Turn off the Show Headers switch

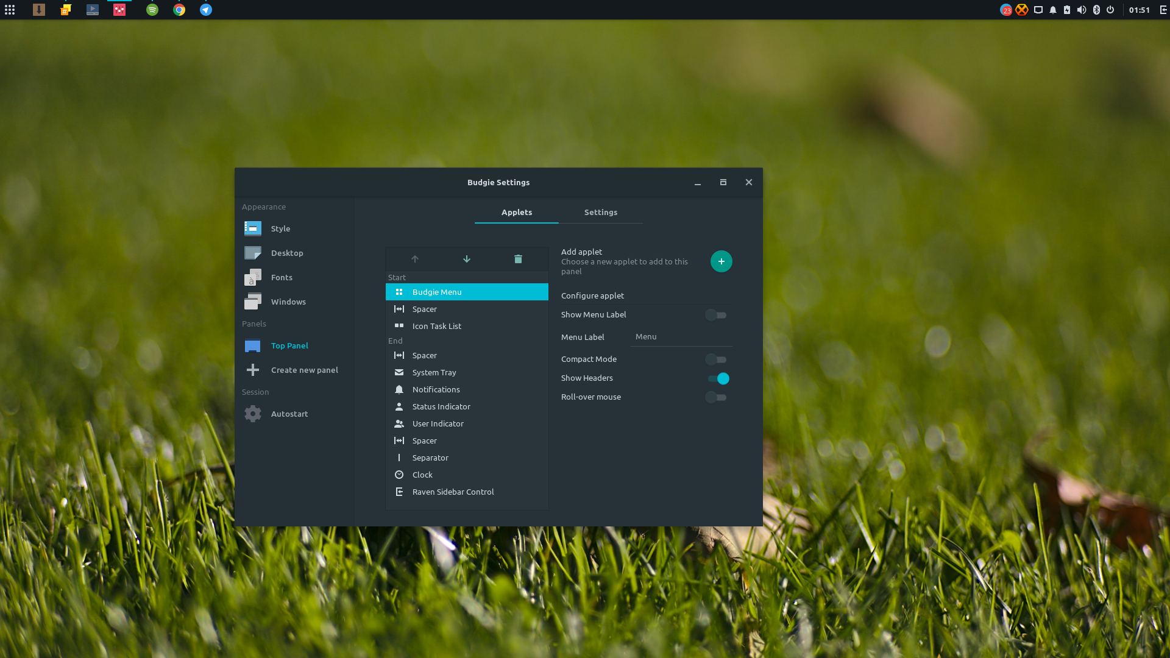[x=718, y=378]
